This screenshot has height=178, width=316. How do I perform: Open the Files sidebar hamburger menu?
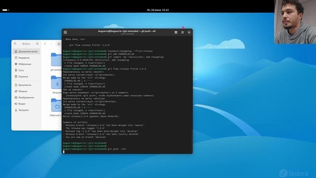coord(38,44)
